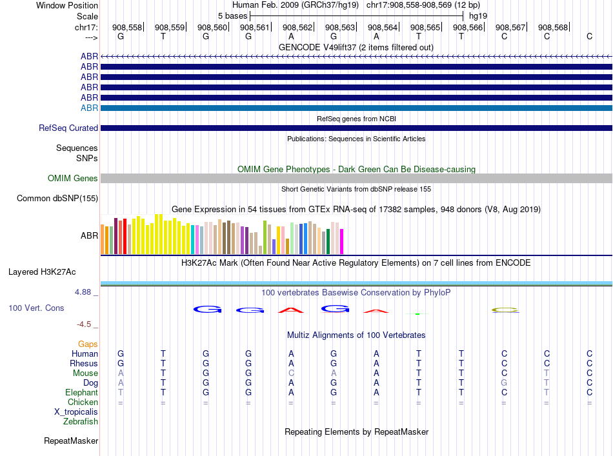
Task: Click the "RefSeq Curated" track label
Action: pyautogui.click(x=68, y=128)
